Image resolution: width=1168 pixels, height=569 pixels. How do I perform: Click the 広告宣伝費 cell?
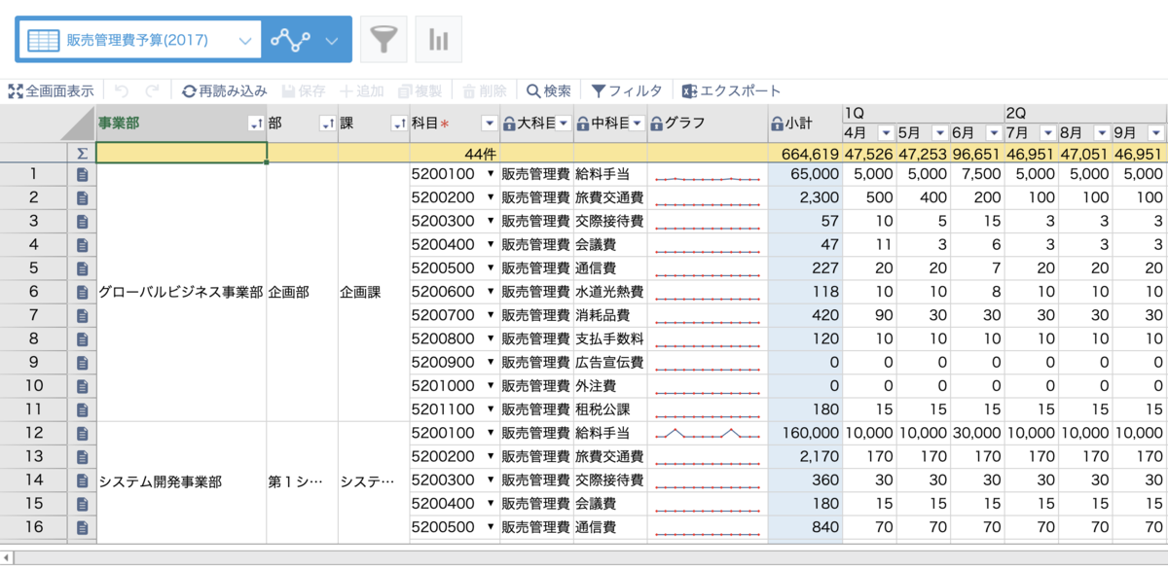click(610, 363)
